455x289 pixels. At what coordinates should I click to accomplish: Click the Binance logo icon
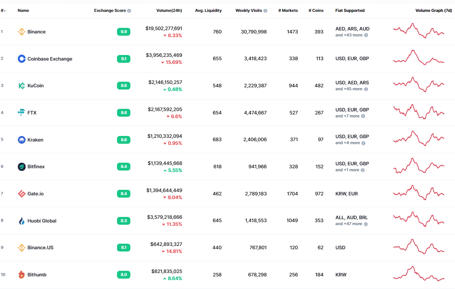(22, 32)
